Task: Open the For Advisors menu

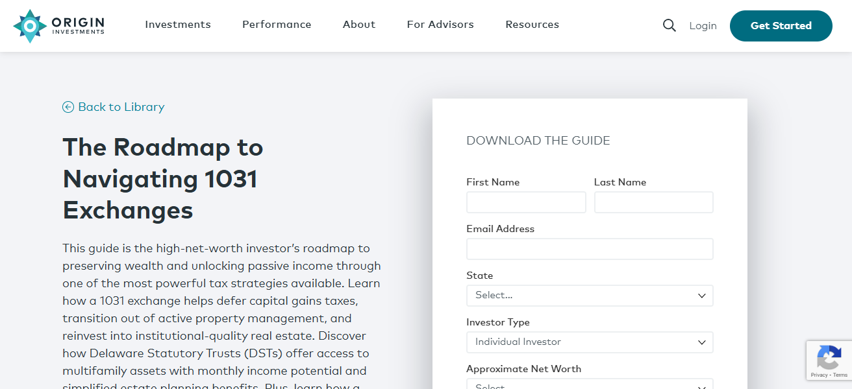Action: pyautogui.click(x=440, y=25)
